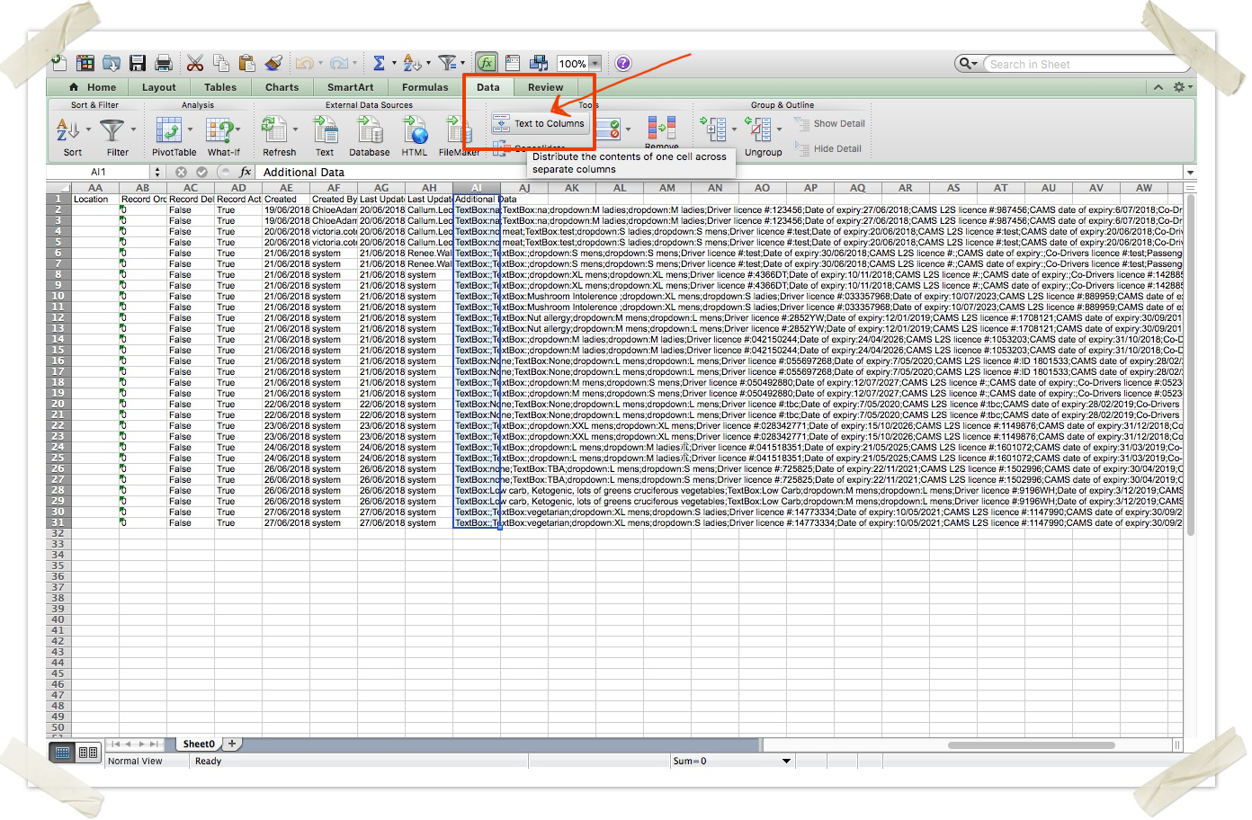Switch to the Formulas ribbon tab
Screen dimensions: 1252x820
(425, 87)
